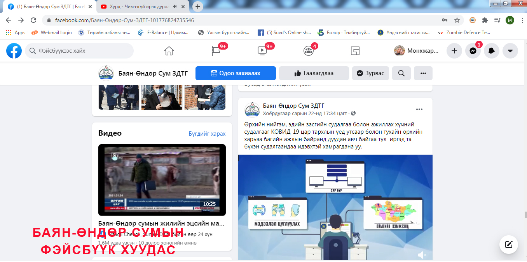Open the Бүгдийг харах videos link
The image size is (527, 262).
[207, 134]
